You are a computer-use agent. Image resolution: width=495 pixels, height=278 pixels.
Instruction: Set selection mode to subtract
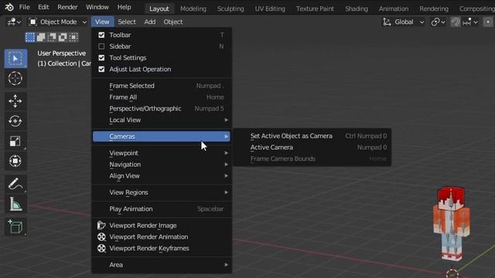[52, 37]
